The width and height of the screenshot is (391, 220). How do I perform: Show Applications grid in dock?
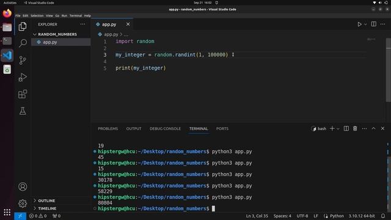tap(7, 212)
